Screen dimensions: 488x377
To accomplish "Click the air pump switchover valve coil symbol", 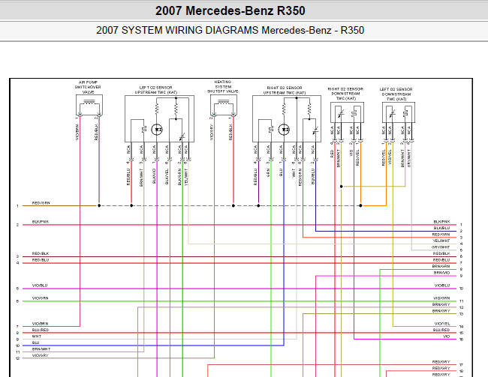I will (x=89, y=102).
